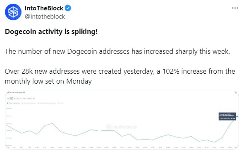Toggle the Price legend series
The width and height of the screenshot is (244, 154).
[x=61, y=103]
